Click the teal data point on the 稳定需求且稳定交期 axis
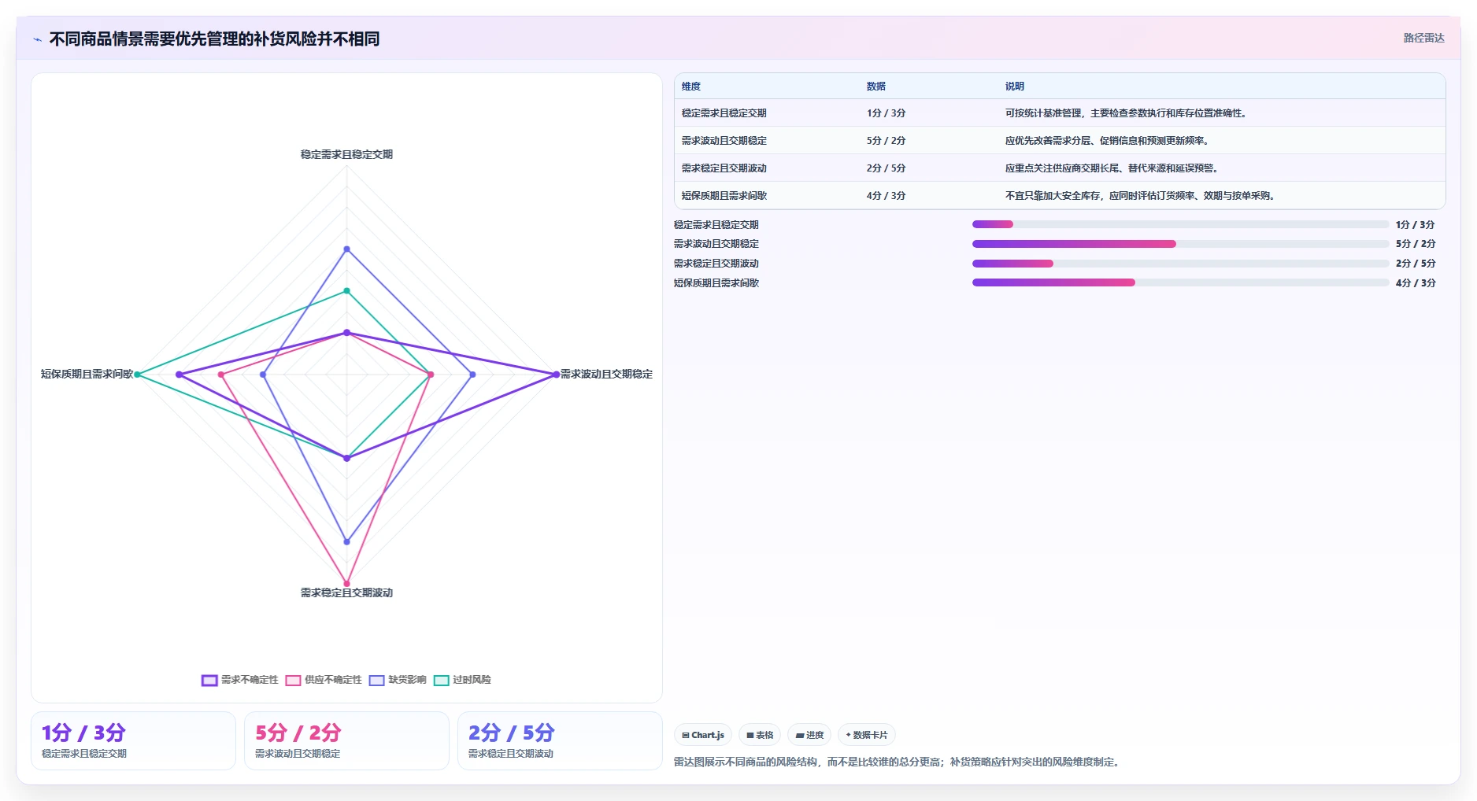Viewport: 1477px width, 801px height. (x=346, y=291)
